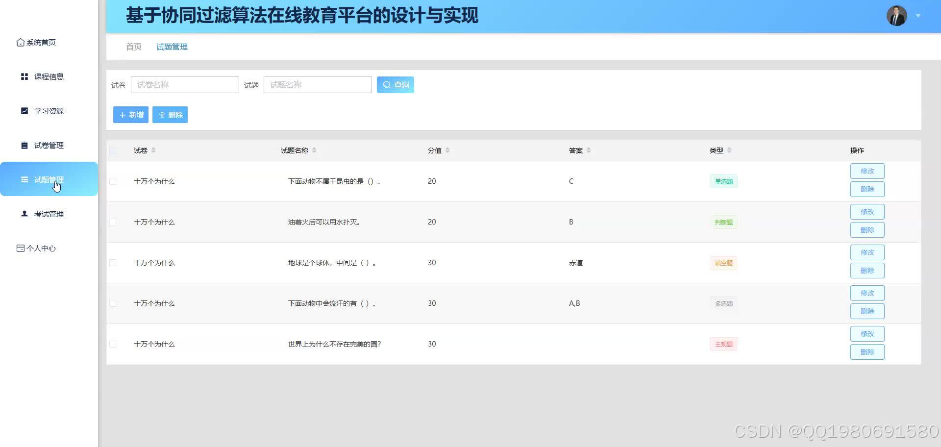The height and width of the screenshot is (447, 941).
Task: Select the 试题管理 breadcrumb tab
Action: 172,47
